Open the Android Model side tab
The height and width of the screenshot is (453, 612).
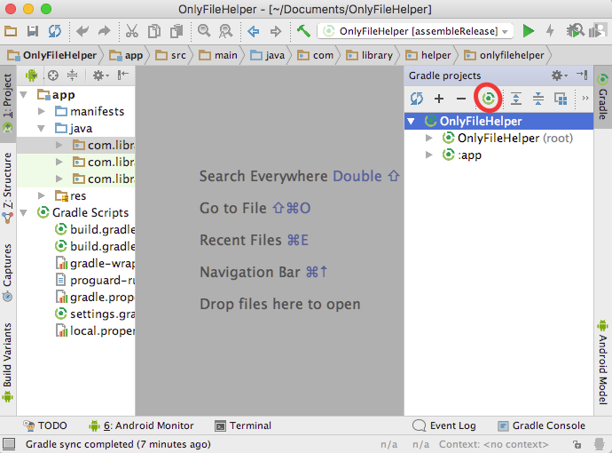click(602, 362)
